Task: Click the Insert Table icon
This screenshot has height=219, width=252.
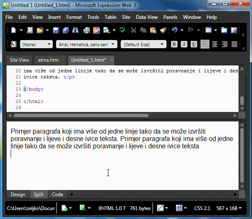Action: 208,30
